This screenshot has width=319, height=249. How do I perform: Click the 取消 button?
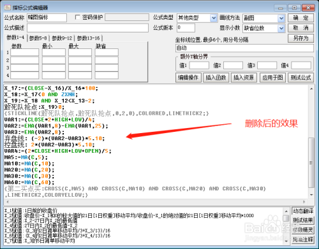pos(300,28)
